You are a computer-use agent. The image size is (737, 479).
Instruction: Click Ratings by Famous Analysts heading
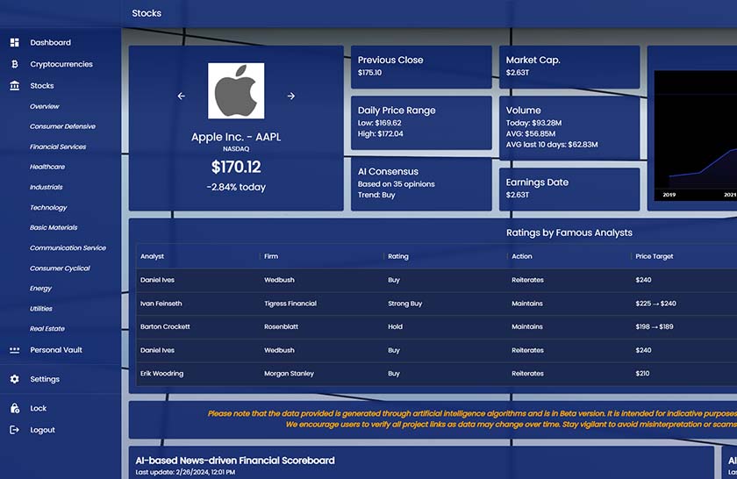pos(569,232)
